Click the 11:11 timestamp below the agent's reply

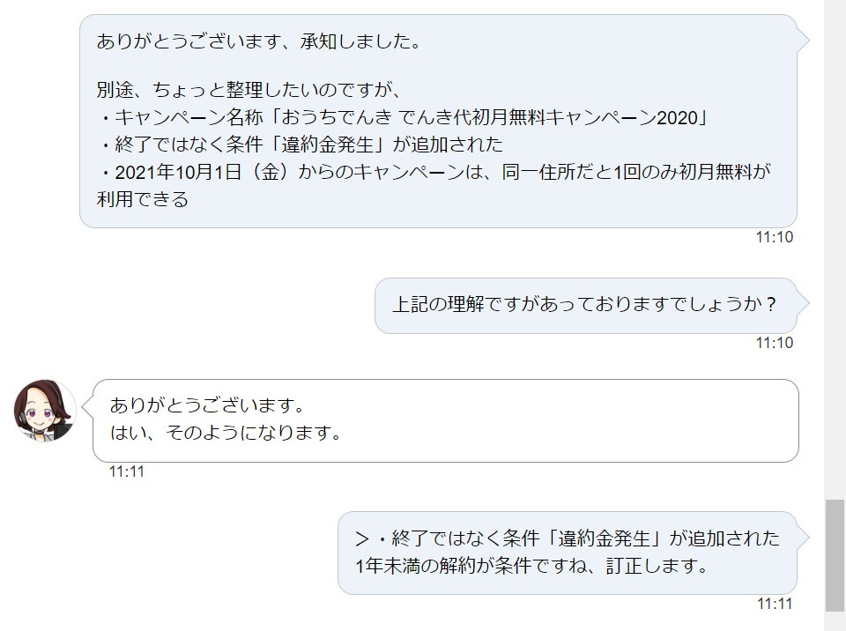click(127, 471)
